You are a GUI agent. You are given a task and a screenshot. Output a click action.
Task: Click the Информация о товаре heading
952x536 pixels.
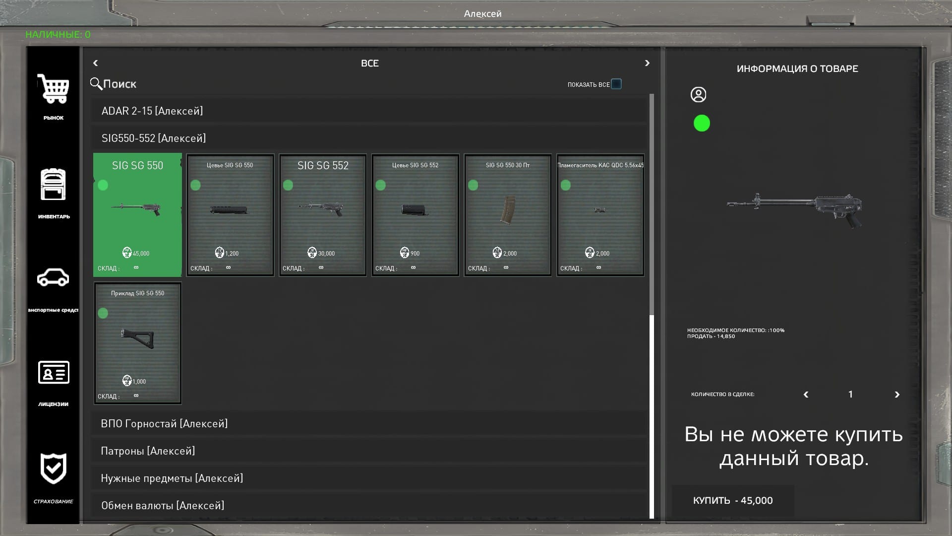(x=797, y=68)
